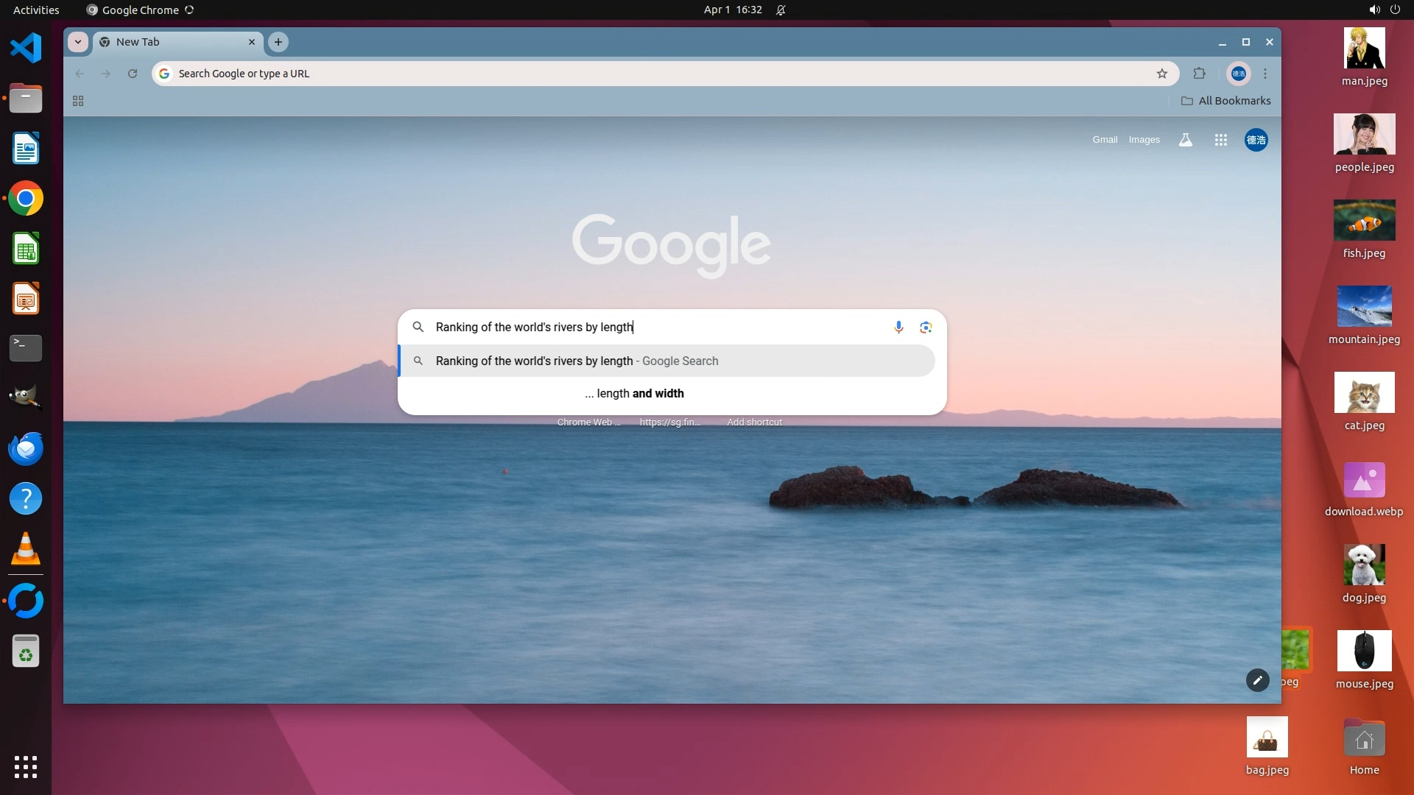1414x795 pixels.
Task: Click the voice search microphone icon
Action: (898, 327)
